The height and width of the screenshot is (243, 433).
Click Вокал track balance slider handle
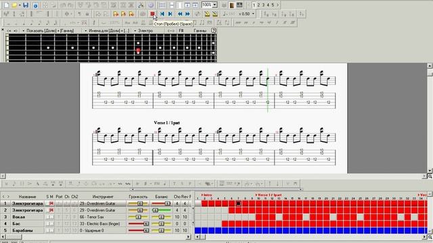(161, 217)
